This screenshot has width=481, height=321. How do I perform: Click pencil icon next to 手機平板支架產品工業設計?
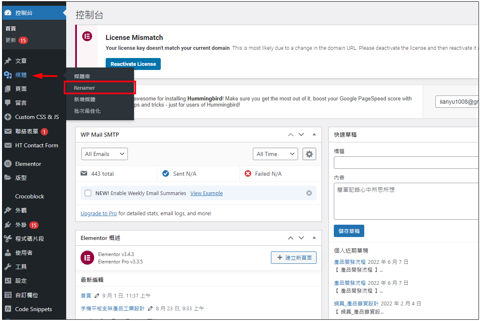[x=150, y=308]
